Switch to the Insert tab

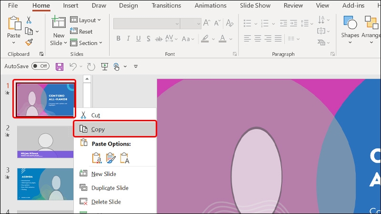click(70, 5)
